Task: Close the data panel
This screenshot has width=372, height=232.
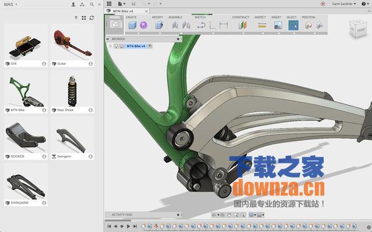Action: [99, 4]
